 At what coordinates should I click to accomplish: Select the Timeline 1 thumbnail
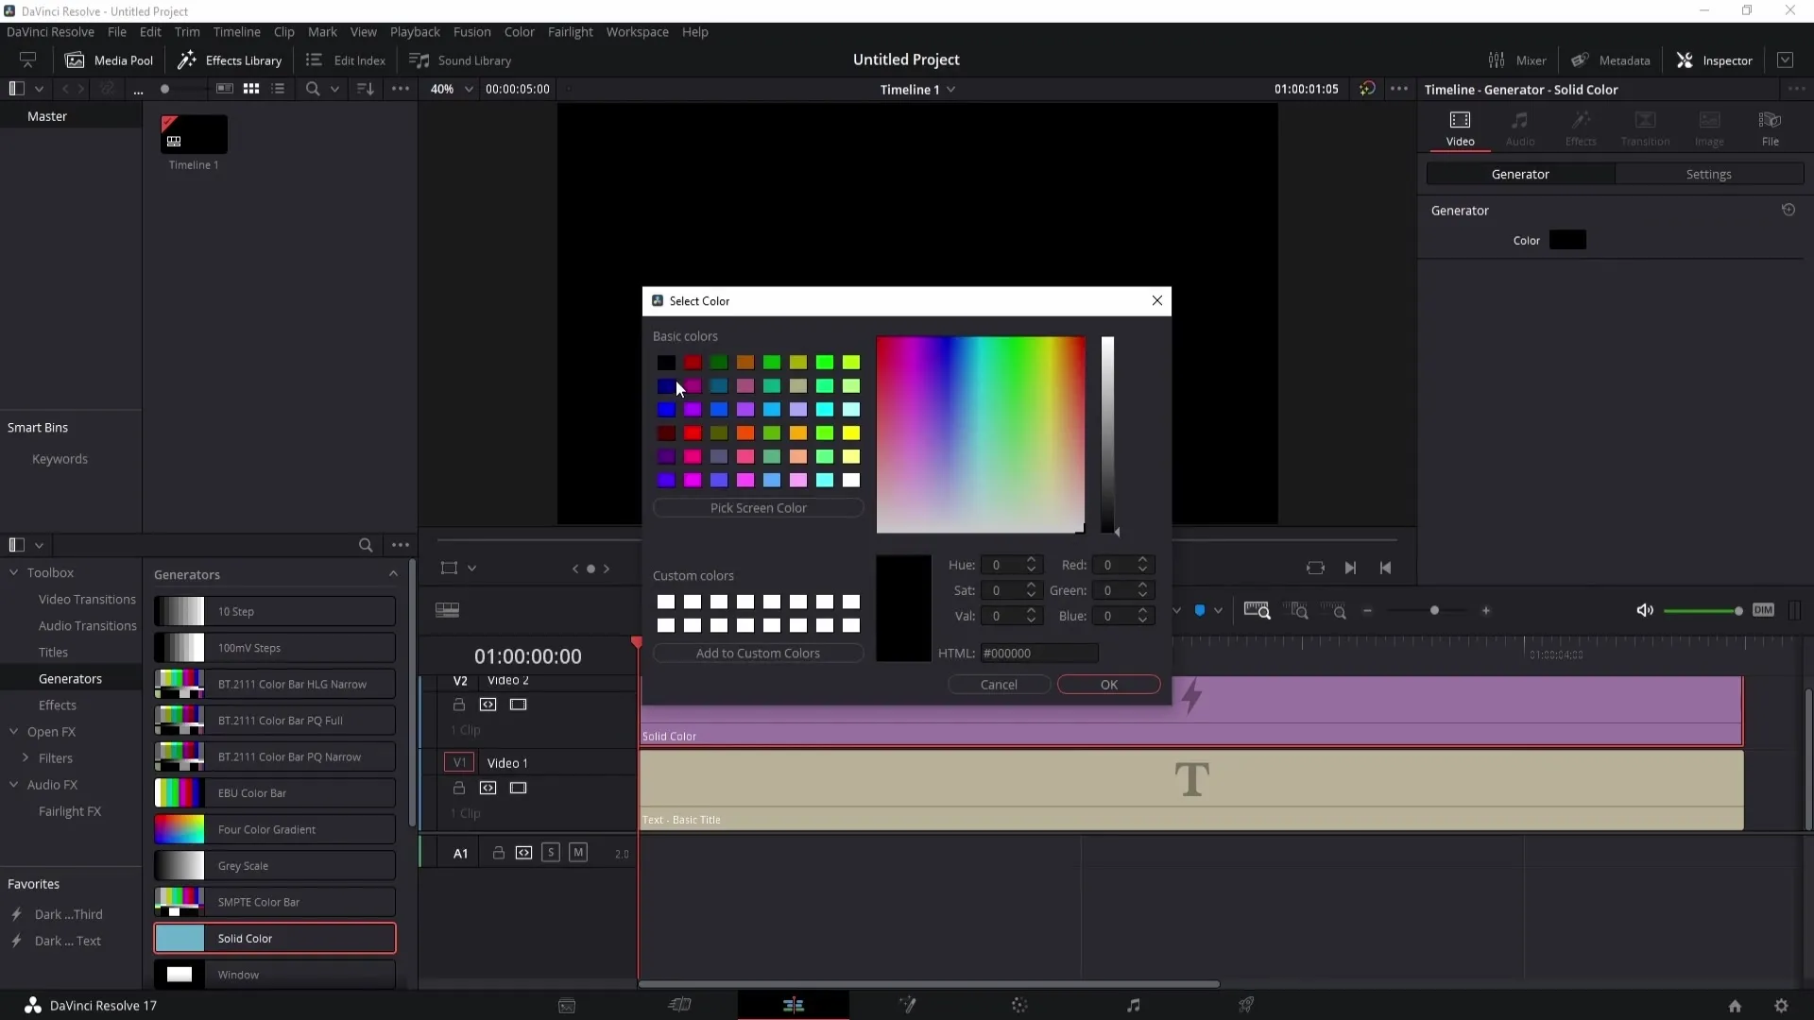click(x=194, y=135)
